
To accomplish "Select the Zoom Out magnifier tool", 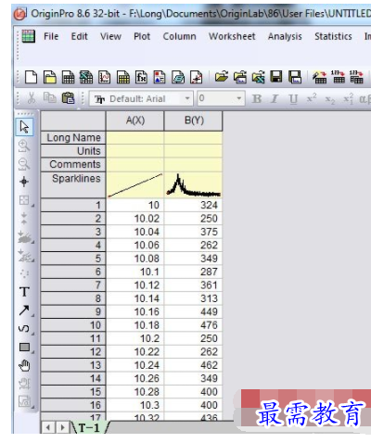I will click(24, 164).
